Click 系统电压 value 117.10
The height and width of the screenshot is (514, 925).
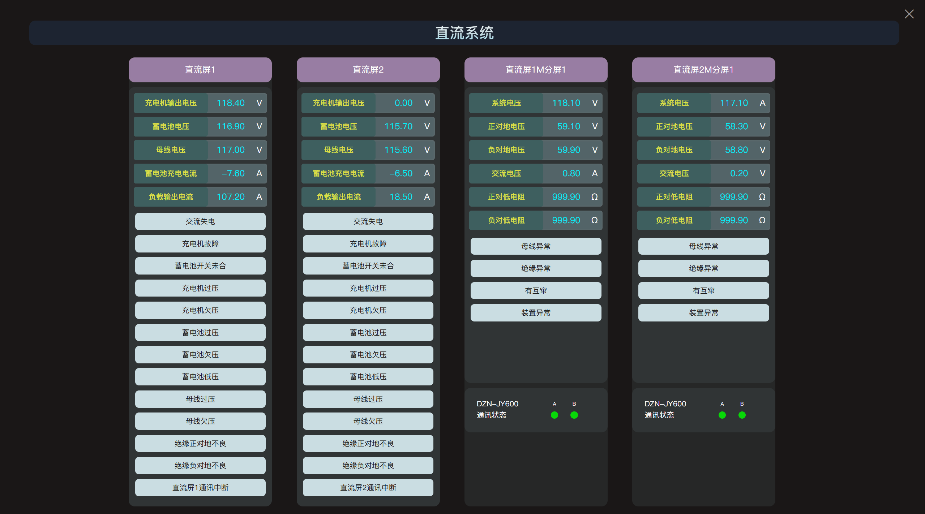coord(733,103)
